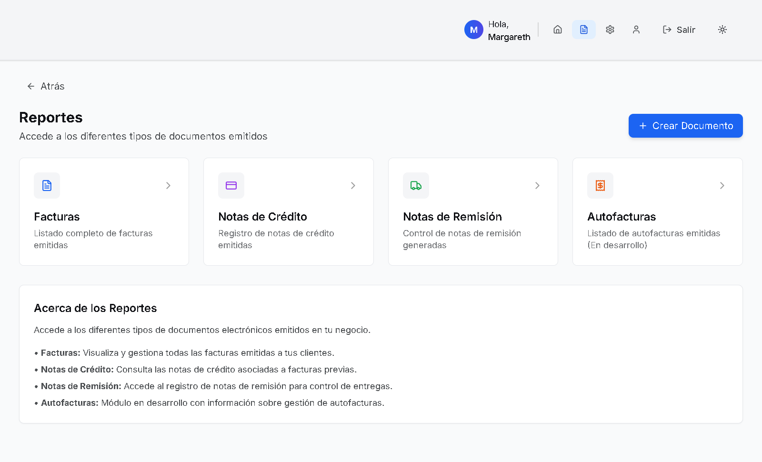The width and height of the screenshot is (762, 462).
Task: Go to the home icon in header
Action: [558, 30]
